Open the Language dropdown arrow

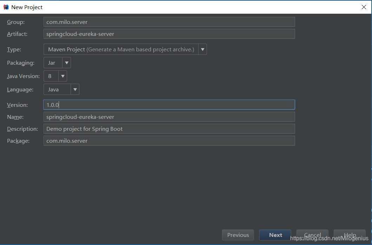(x=75, y=90)
